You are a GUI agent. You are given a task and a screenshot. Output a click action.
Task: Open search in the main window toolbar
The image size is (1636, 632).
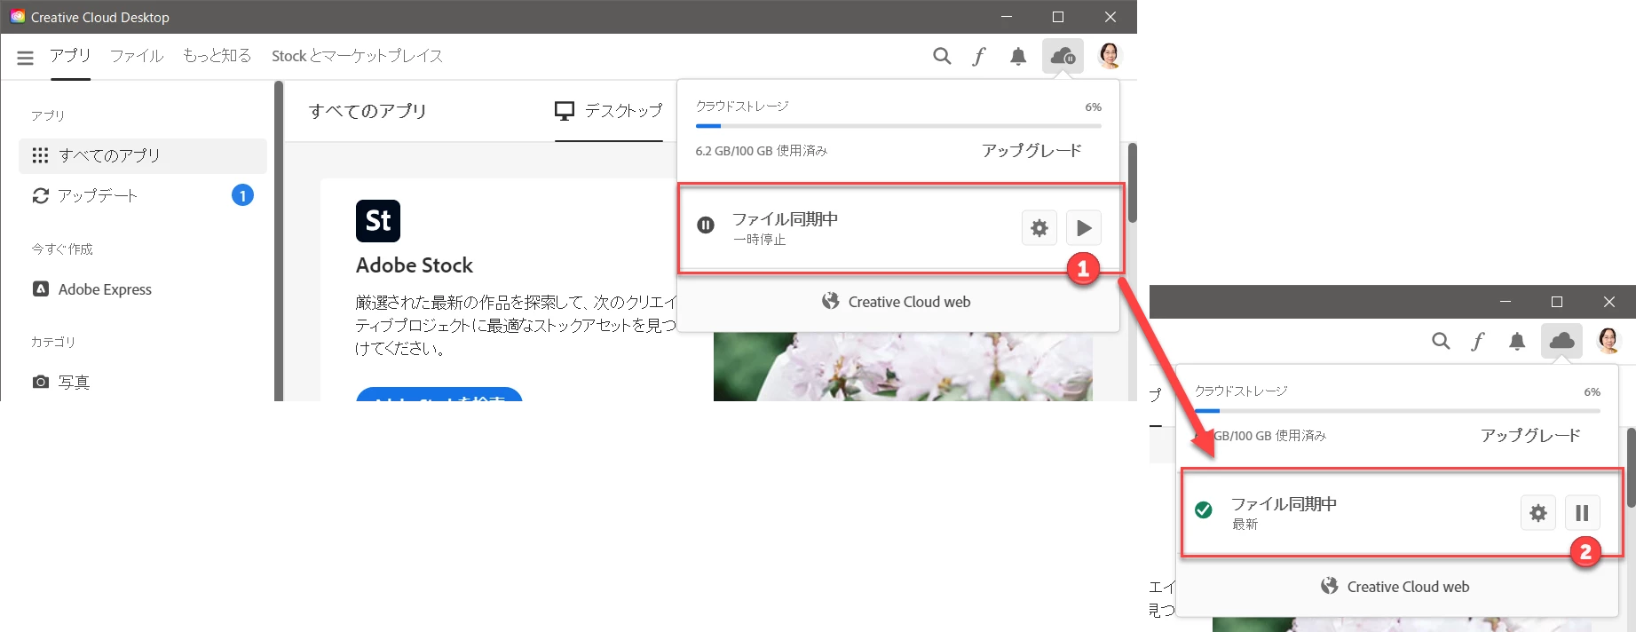942,57
